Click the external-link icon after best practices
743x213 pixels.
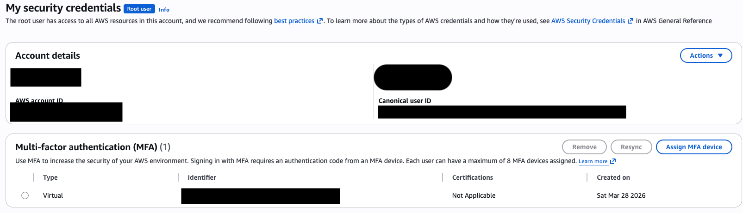pyautogui.click(x=320, y=21)
